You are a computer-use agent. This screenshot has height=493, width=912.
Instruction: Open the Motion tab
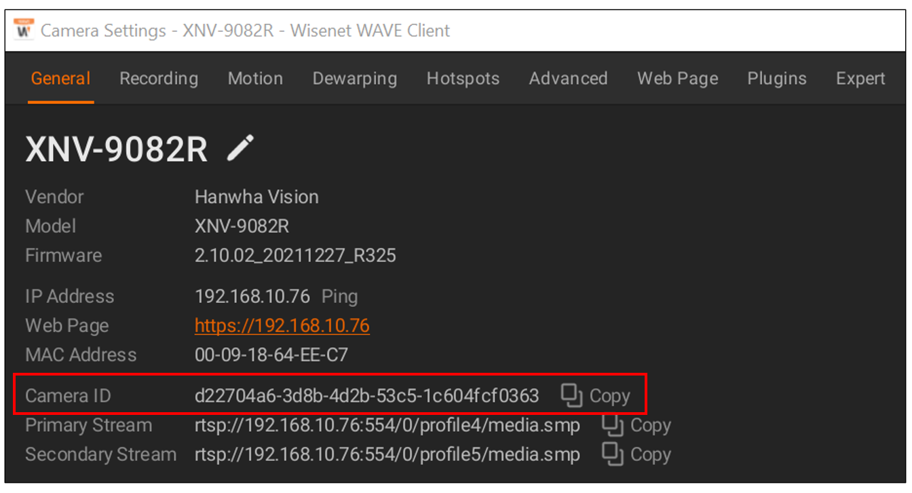[255, 79]
